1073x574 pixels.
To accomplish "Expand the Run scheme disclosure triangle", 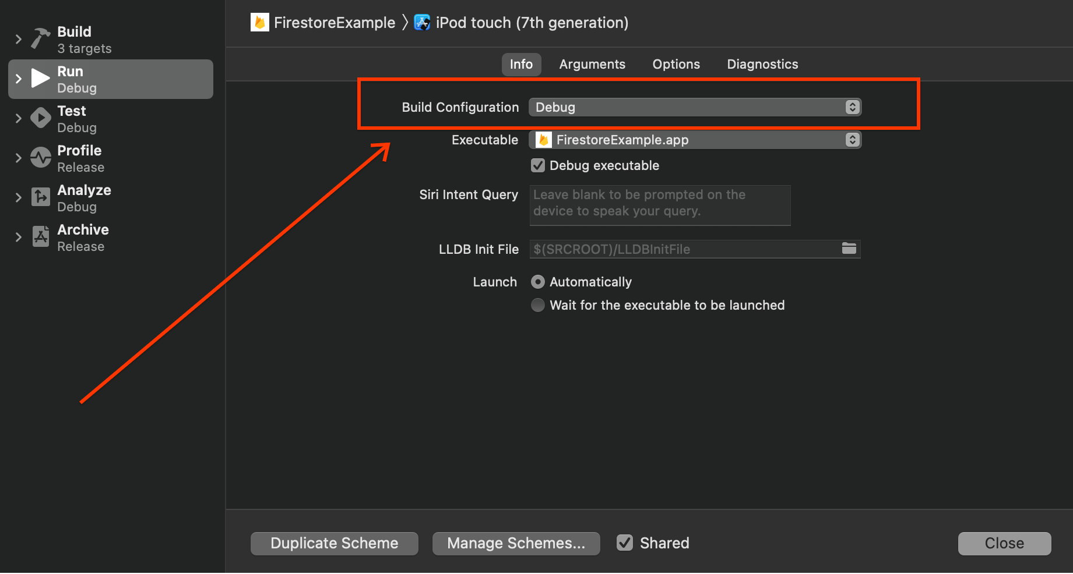I will (18, 77).
